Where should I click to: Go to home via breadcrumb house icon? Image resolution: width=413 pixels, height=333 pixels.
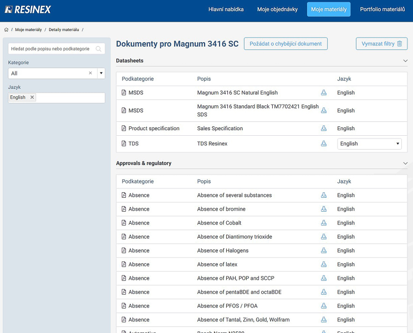pos(6,30)
